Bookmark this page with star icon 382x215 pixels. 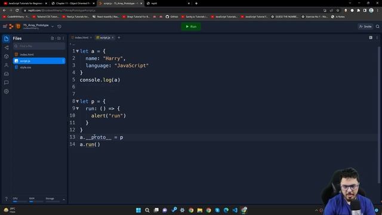[338, 11]
